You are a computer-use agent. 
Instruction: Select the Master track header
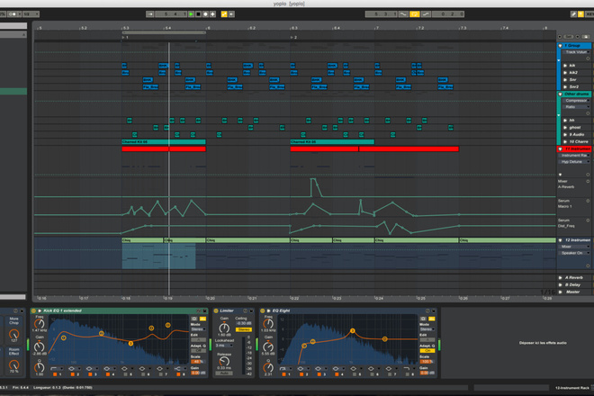coord(575,292)
